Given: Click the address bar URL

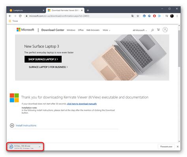Looking at the screenshot, I should [x=59, y=16].
